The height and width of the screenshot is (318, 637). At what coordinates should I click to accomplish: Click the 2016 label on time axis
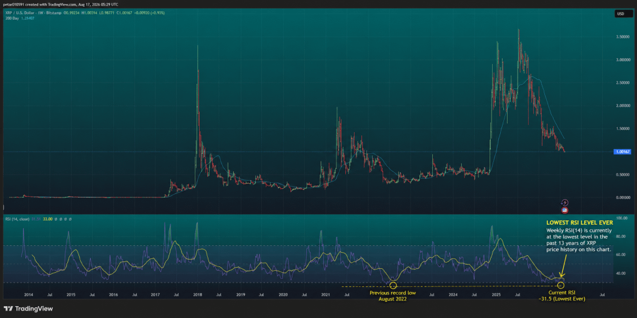tap(113, 294)
